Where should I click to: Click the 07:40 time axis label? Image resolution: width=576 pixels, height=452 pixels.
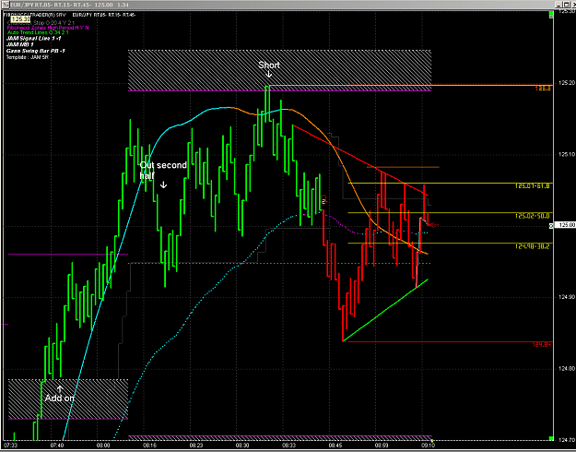click(x=57, y=446)
